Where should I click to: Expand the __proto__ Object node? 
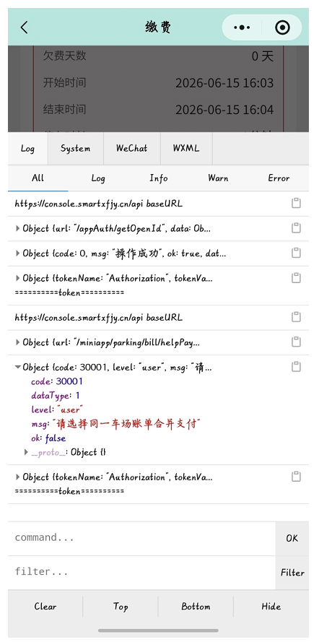point(26,452)
